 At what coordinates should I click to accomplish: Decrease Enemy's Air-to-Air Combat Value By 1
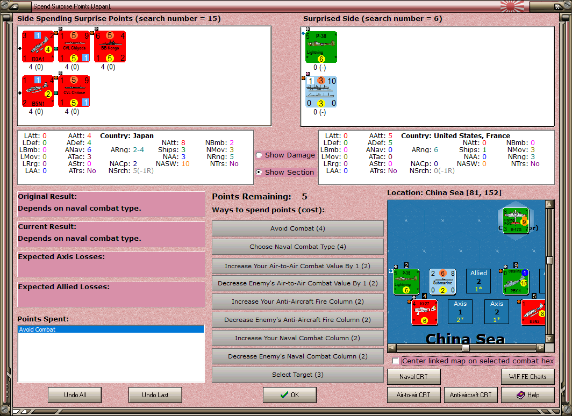click(x=297, y=283)
